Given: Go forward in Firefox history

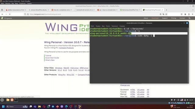Looking at the screenshot, I should (6, 14).
